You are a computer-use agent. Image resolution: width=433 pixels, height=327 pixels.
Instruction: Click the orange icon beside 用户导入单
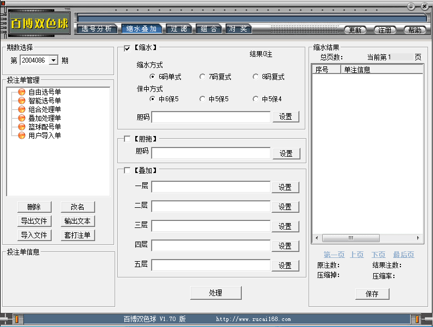click(22, 135)
